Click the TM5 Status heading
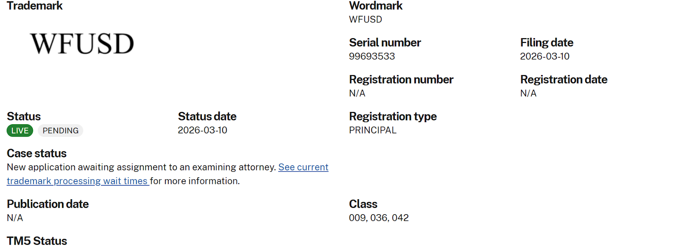 click(37, 241)
